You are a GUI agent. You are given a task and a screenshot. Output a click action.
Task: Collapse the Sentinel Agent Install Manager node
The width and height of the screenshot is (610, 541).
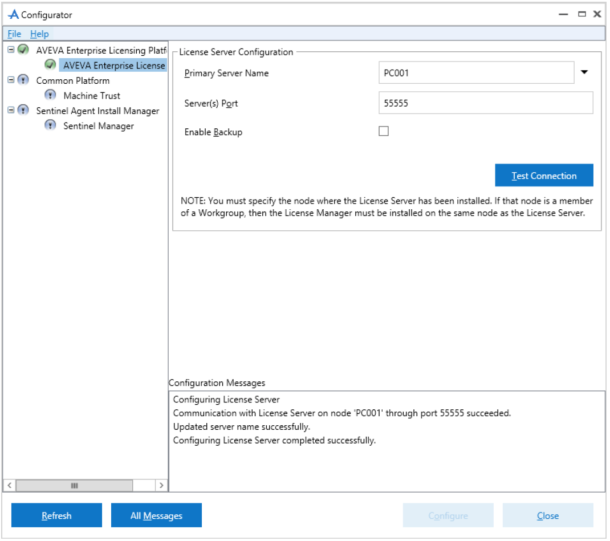point(11,110)
